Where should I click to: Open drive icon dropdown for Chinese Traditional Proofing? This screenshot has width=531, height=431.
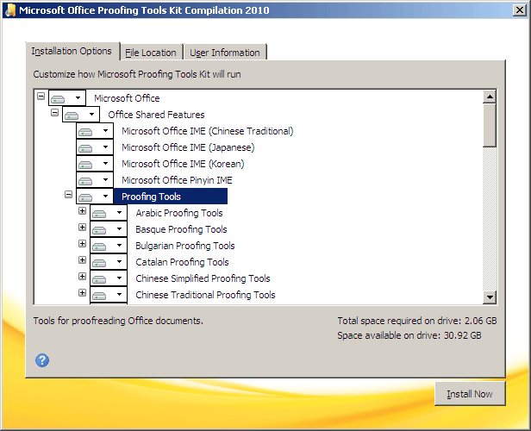pos(109,295)
